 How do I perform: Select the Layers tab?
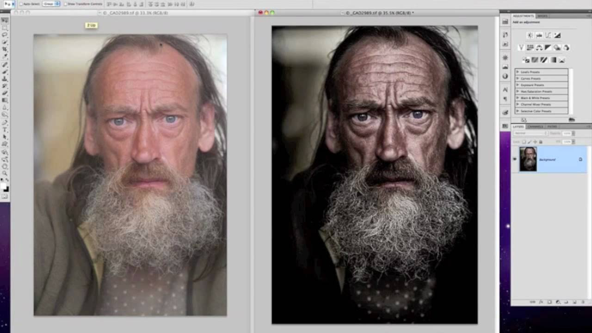point(518,127)
